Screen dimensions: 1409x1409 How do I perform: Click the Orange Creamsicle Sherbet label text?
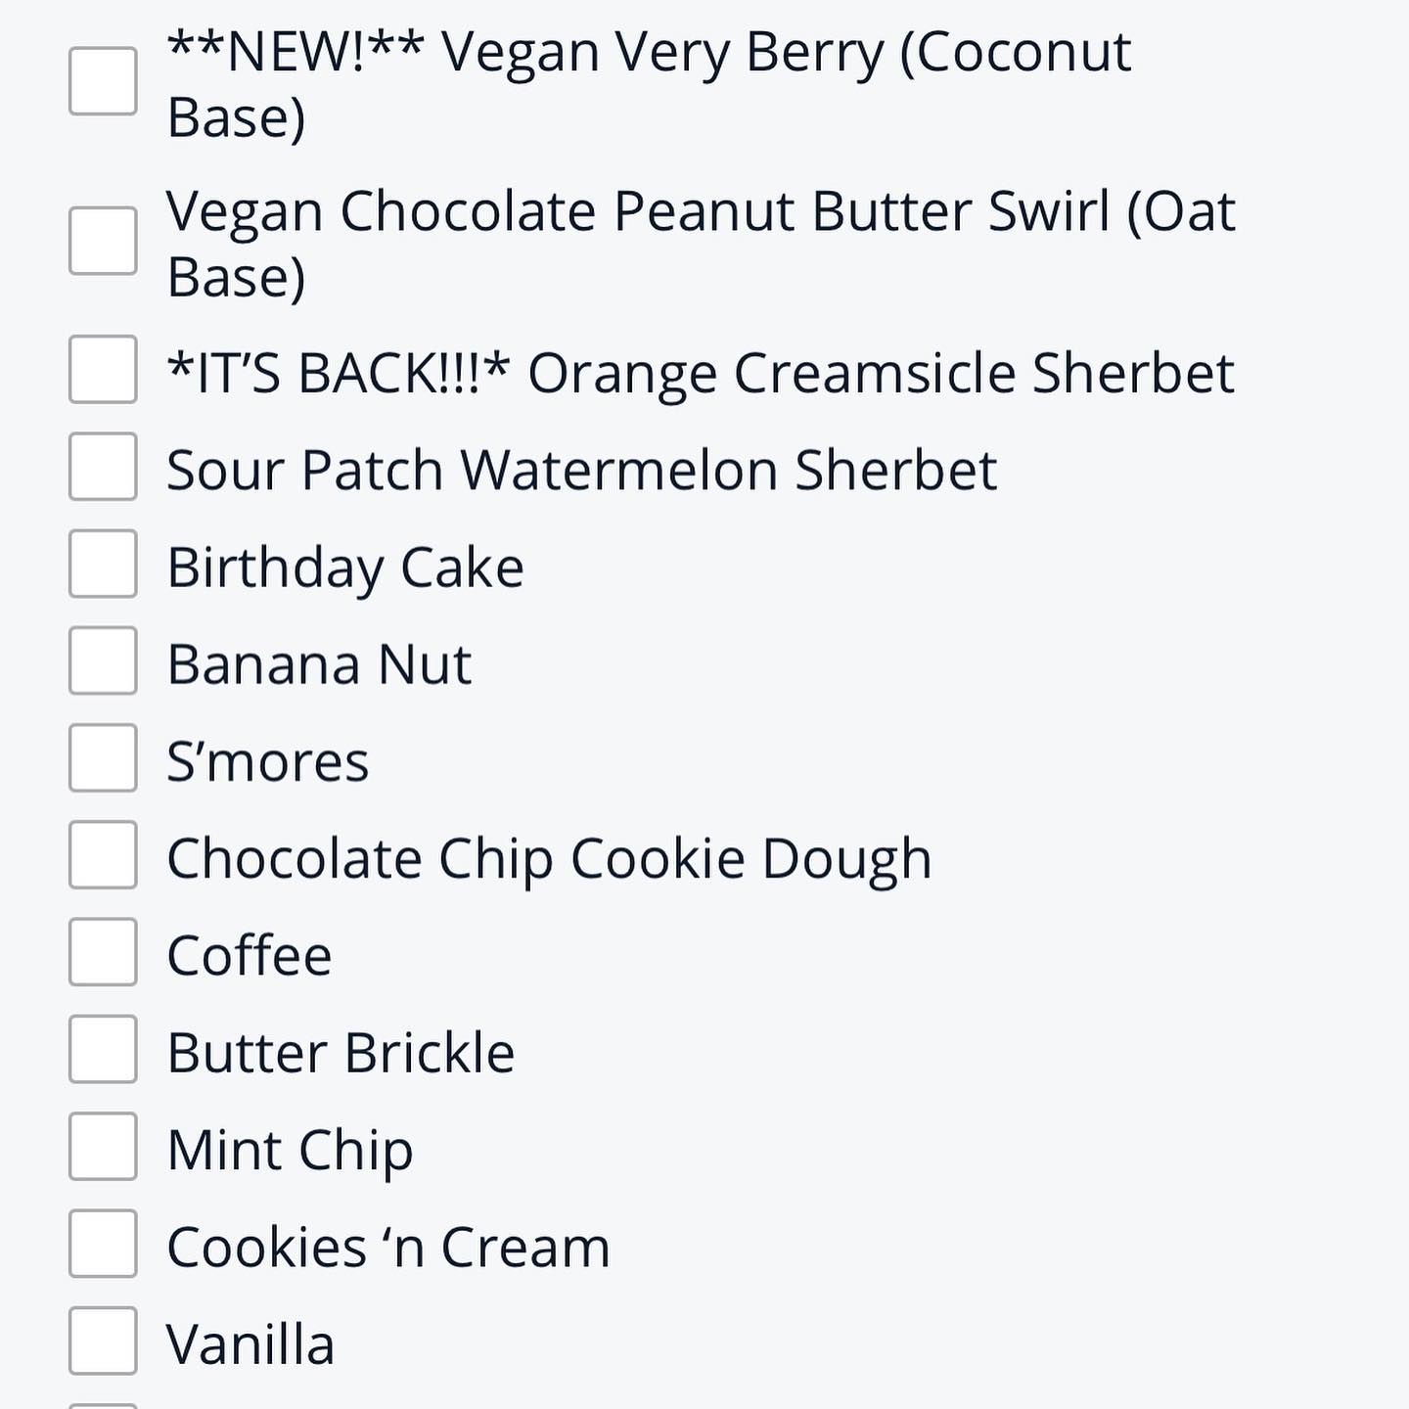click(700, 373)
